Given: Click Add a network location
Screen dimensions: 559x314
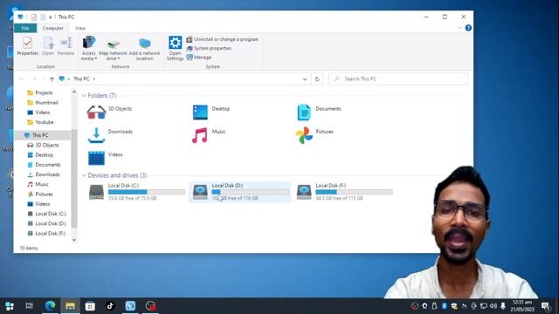Looking at the screenshot, I should click(144, 48).
